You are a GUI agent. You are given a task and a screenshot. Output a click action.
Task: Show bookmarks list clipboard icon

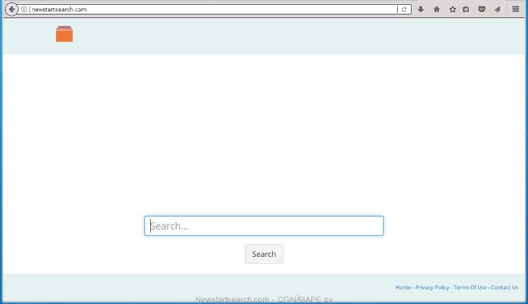click(466, 10)
